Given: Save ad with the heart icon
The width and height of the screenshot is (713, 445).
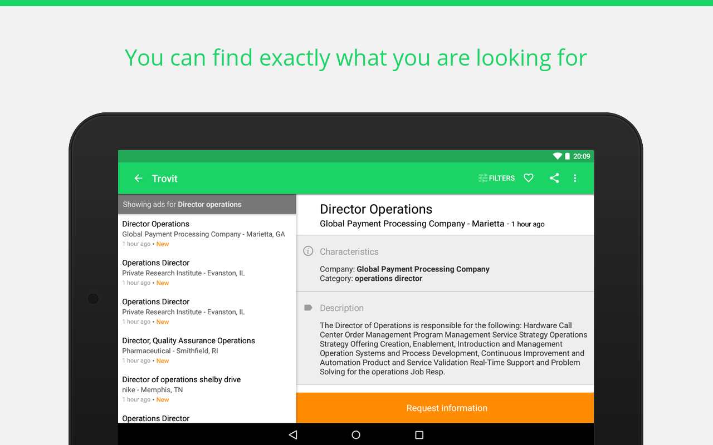Looking at the screenshot, I should [529, 178].
